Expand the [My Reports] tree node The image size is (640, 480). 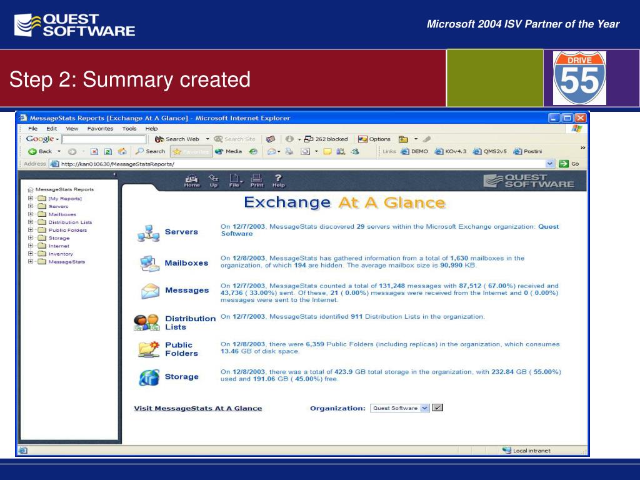point(30,198)
